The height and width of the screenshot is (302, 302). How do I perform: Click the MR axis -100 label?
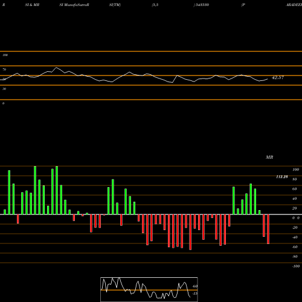pos(296,266)
